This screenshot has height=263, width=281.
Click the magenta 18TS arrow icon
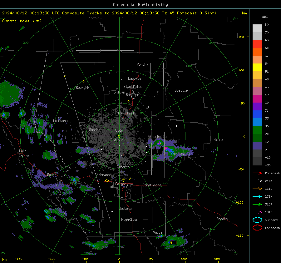(257, 212)
